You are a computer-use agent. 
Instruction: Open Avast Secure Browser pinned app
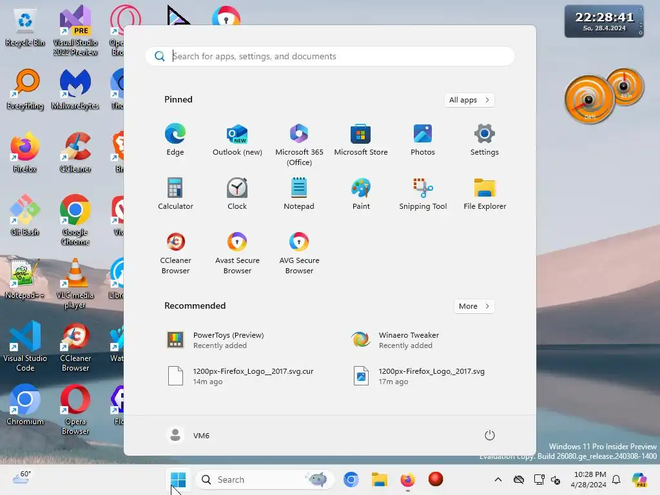click(237, 253)
